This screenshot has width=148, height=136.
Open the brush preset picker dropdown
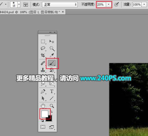[x=19, y=5]
